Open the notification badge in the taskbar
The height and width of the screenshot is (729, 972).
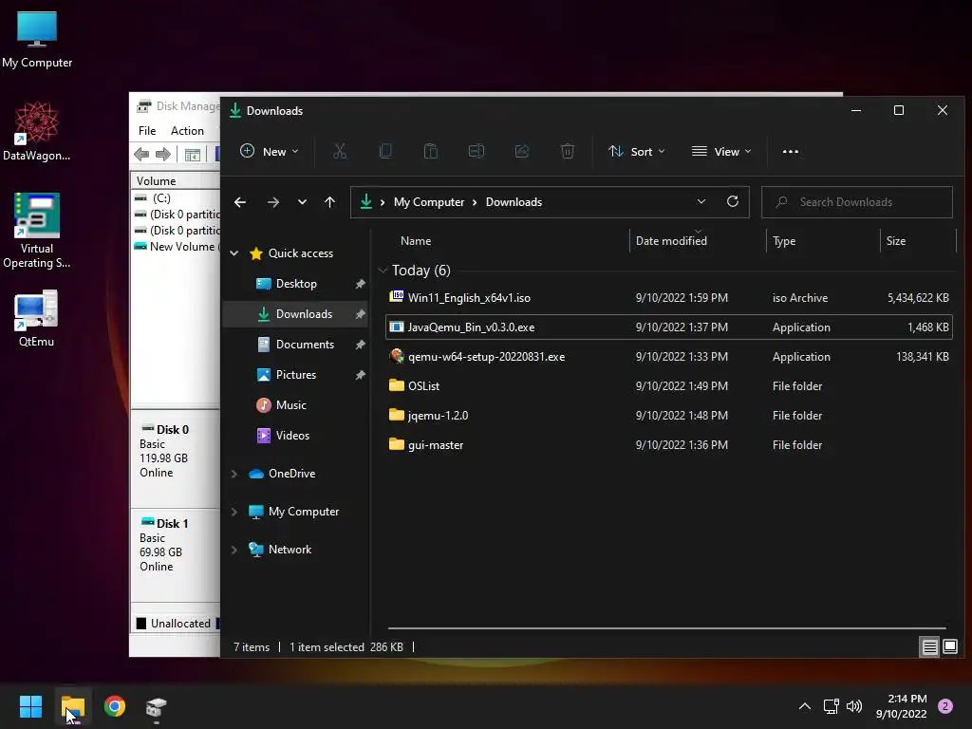pyautogui.click(x=945, y=706)
